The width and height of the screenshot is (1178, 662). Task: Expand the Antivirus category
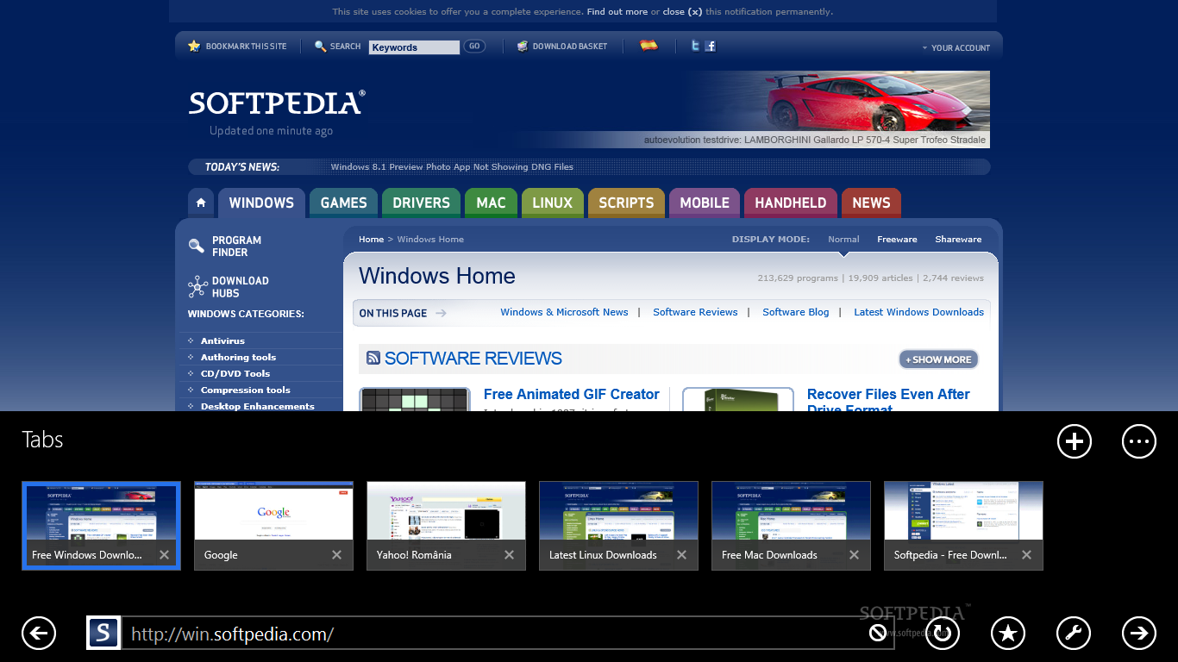pyautogui.click(x=224, y=340)
